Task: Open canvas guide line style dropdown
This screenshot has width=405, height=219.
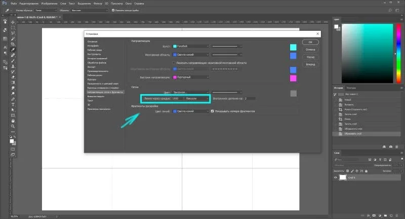Action: pyautogui.click(x=227, y=46)
